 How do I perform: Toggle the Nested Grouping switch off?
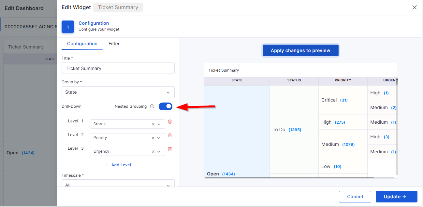click(x=166, y=106)
